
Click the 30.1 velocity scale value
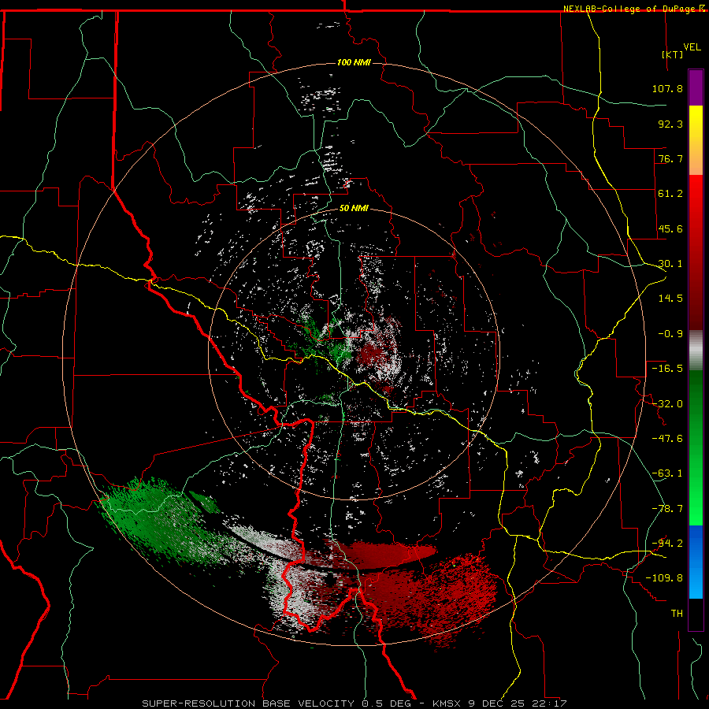670,264
